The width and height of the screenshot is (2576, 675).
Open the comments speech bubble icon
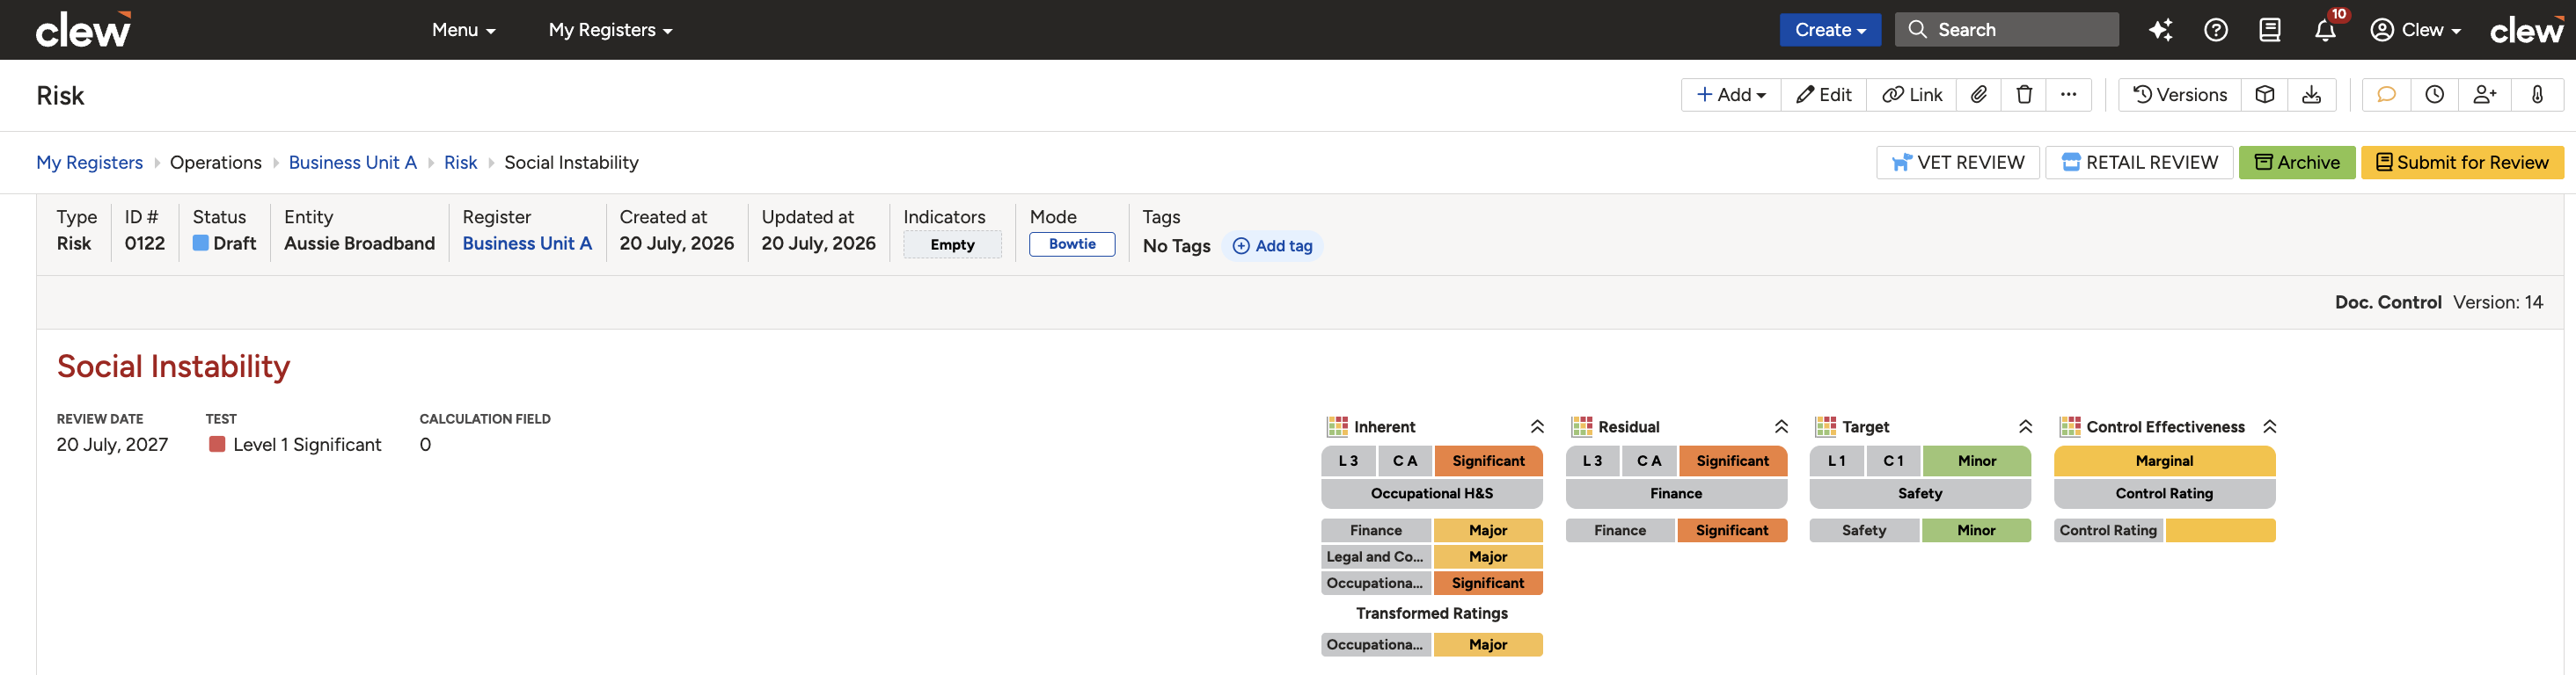[x=2386, y=95]
